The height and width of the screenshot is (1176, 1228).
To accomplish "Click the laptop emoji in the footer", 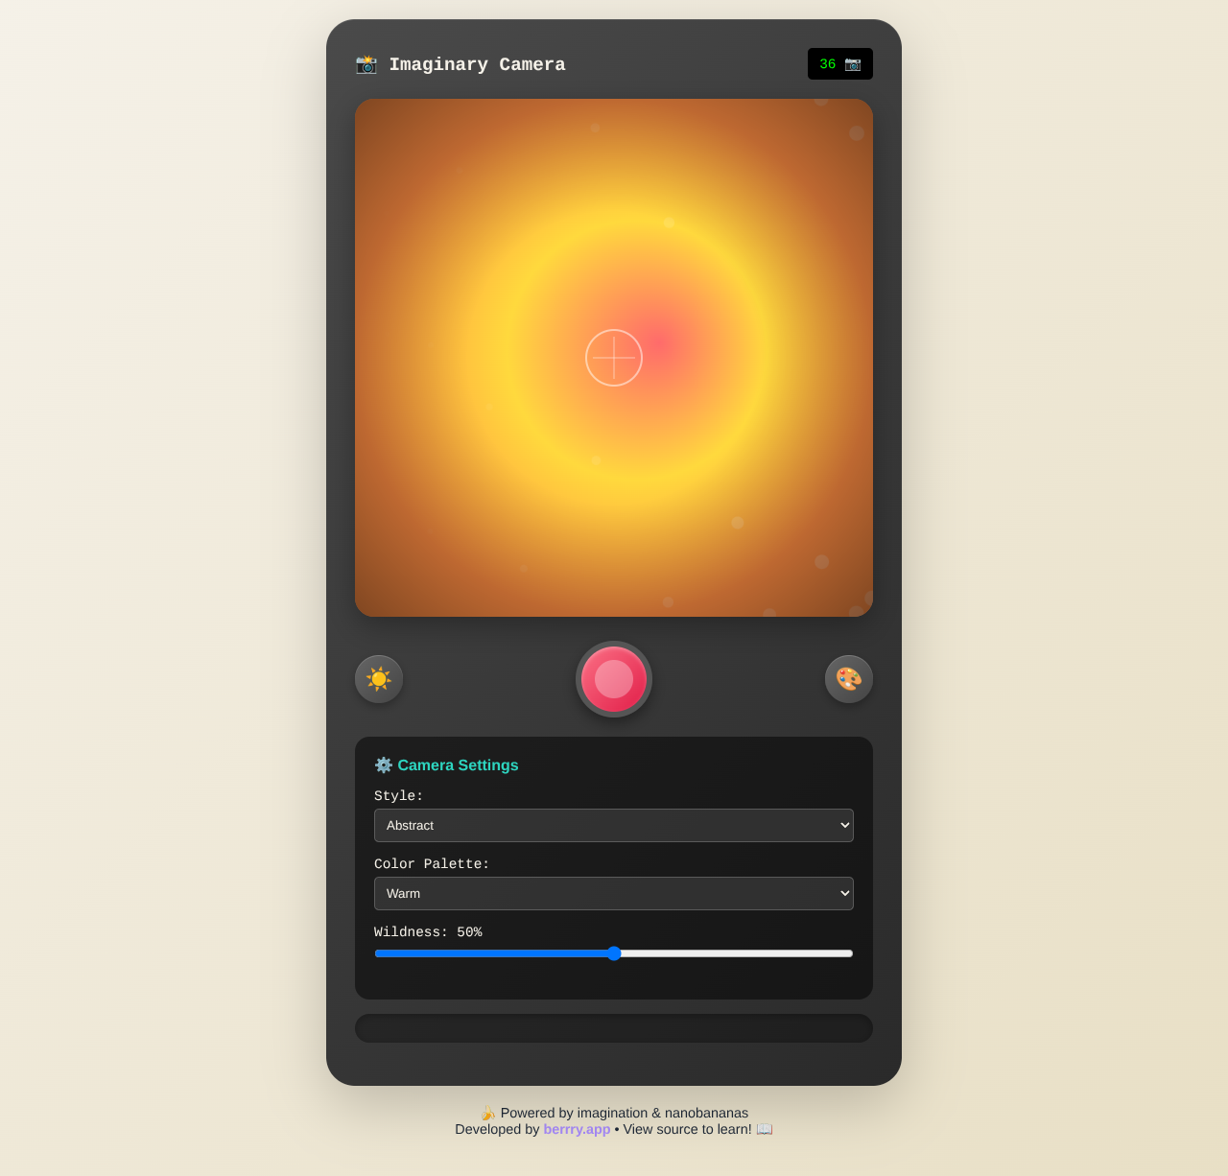I will [764, 1129].
